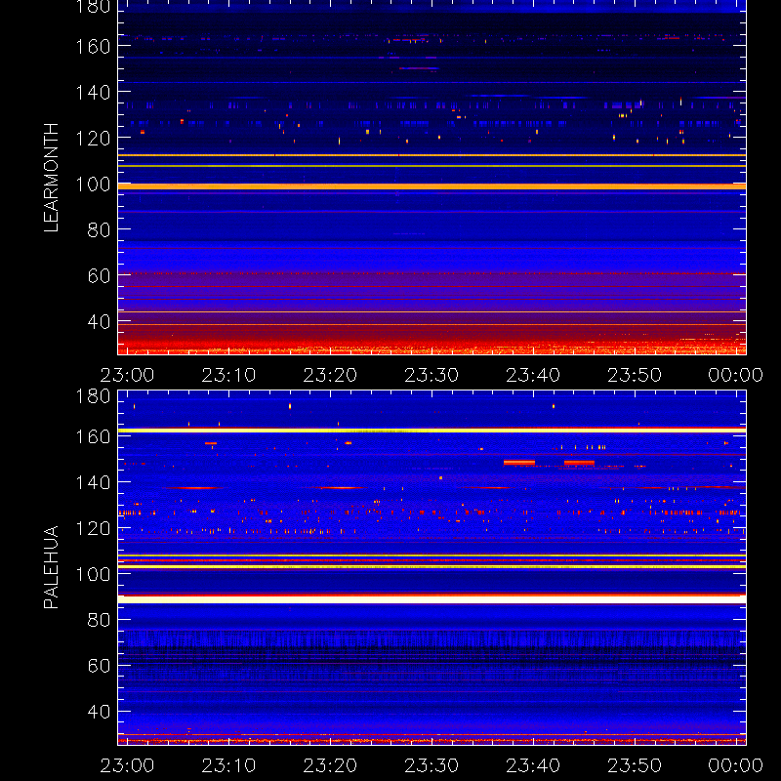Pick the 23:00 time label under Learmonth plot
The height and width of the screenshot is (781, 781).
pyautogui.click(x=127, y=375)
